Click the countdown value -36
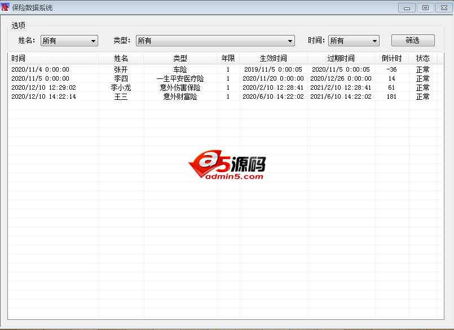Screen dimensions: 454x330 click(x=392, y=69)
